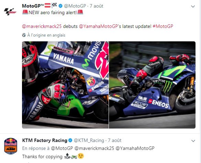This screenshot has width=201, height=163.
Task: Click MotoGP verified badge icon
Action: point(60,6)
